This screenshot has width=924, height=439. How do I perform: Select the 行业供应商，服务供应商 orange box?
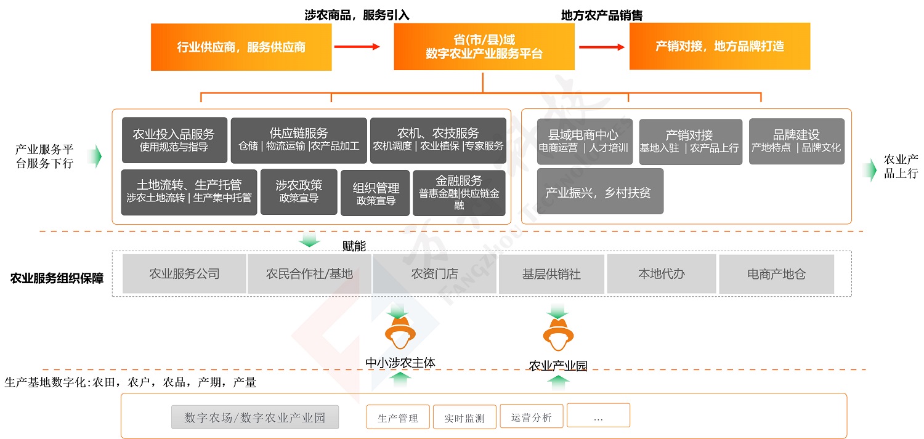(241, 47)
